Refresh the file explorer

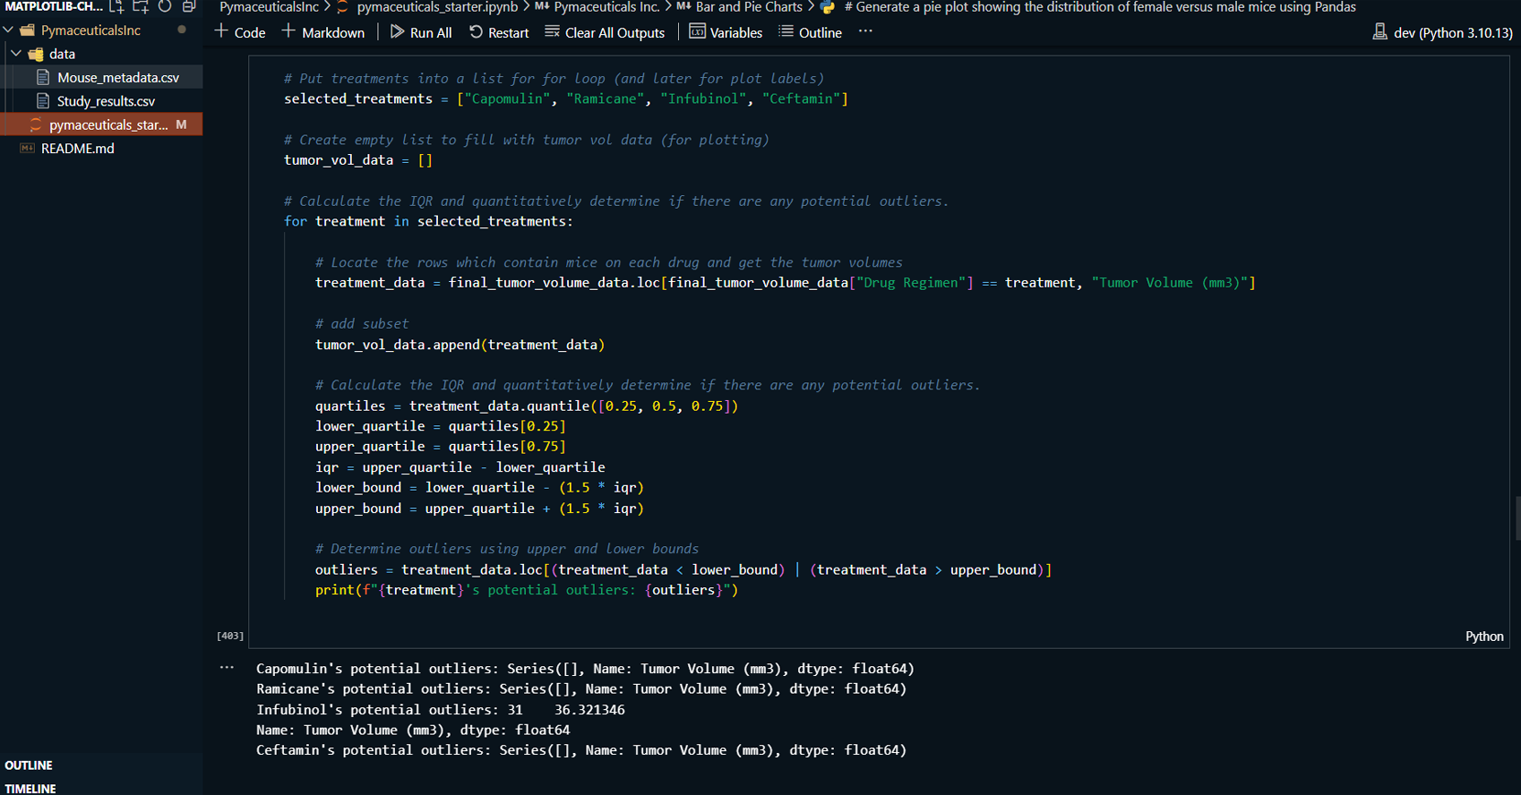tap(165, 7)
